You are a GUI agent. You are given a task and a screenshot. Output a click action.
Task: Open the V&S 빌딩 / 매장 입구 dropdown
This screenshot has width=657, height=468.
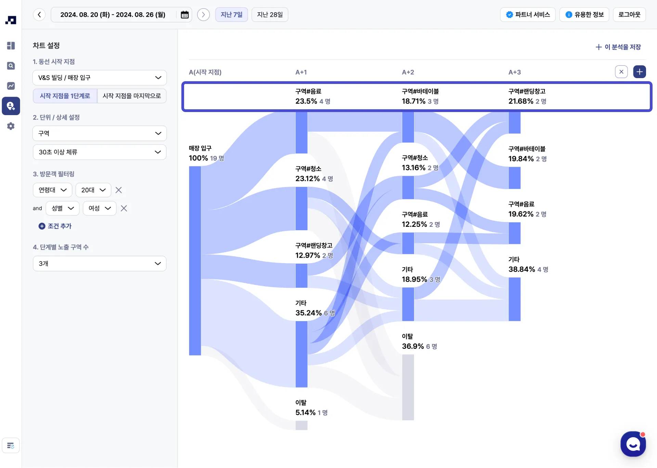click(x=100, y=78)
